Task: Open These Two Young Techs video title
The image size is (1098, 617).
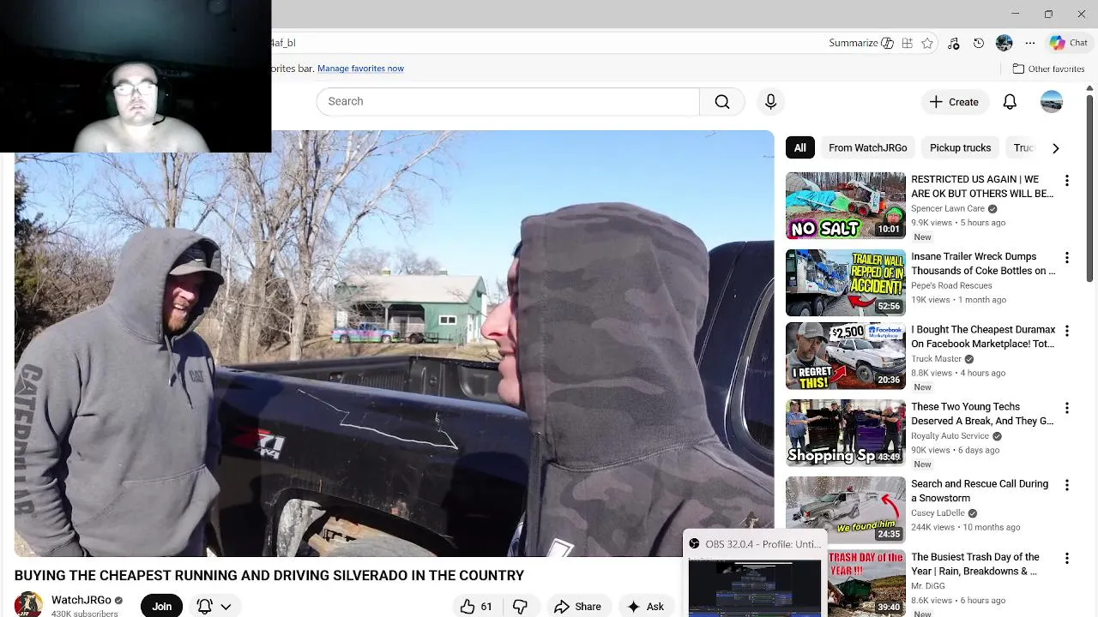Action: 982,414
